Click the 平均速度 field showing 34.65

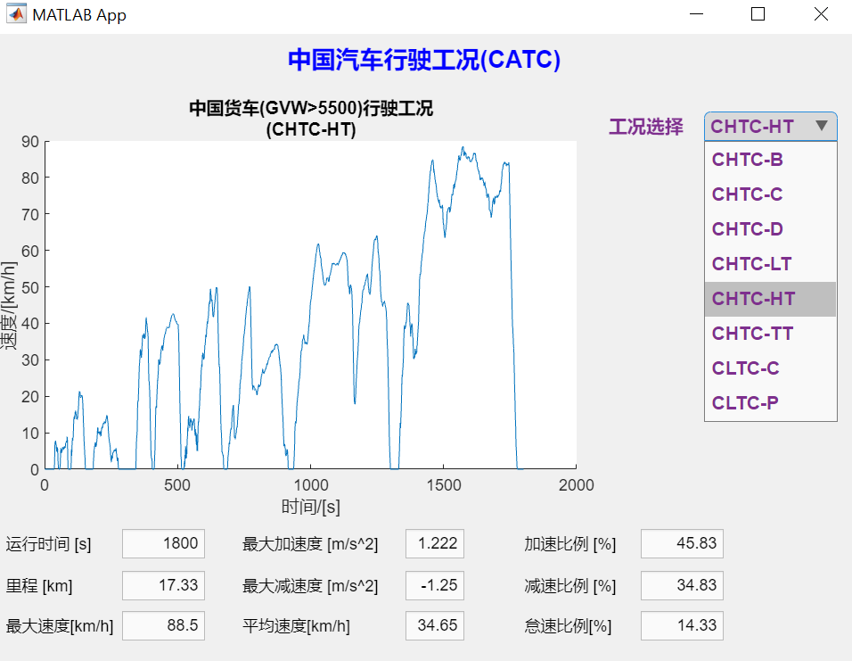point(434,625)
